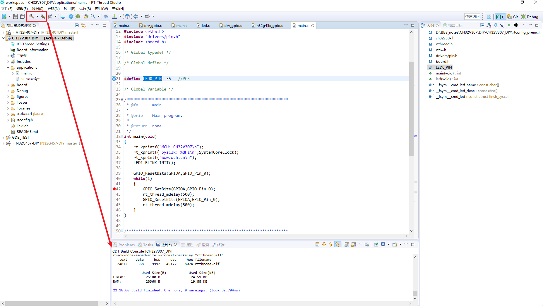Jump to previous error with up arrow in console
The image size is (543, 306).
pos(331,244)
